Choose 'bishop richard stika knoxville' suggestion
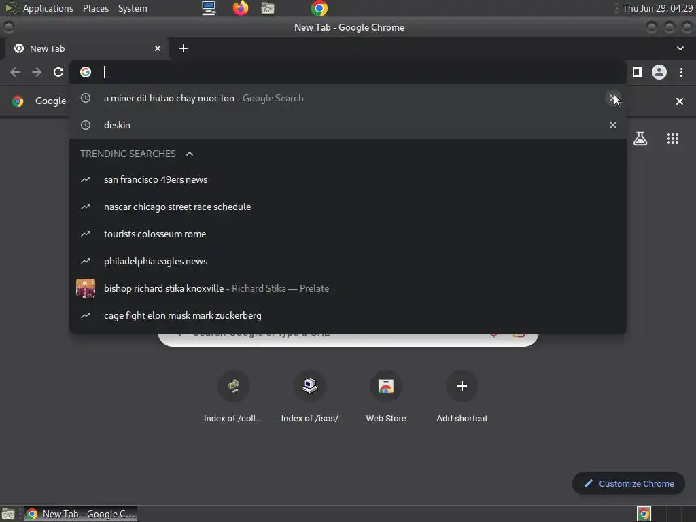The width and height of the screenshot is (696, 522). click(347, 288)
